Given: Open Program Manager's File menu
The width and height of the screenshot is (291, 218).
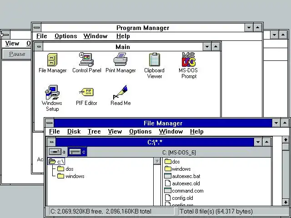Looking at the screenshot, I should 41,36.
